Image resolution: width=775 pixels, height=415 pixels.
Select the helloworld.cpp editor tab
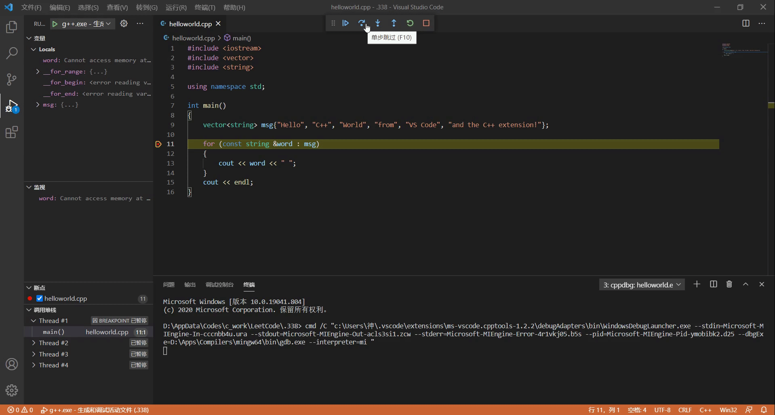pyautogui.click(x=190, y=24)
